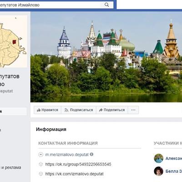This screenshot has width=182, height=182.
Task: Click the share arrow icon on Поделиться
Action: tap(101, 110)
